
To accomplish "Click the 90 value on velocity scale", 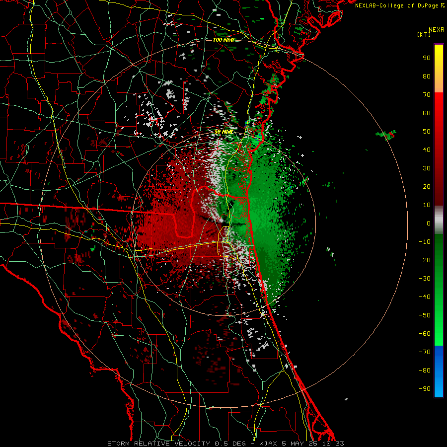I will click(427, 58).
